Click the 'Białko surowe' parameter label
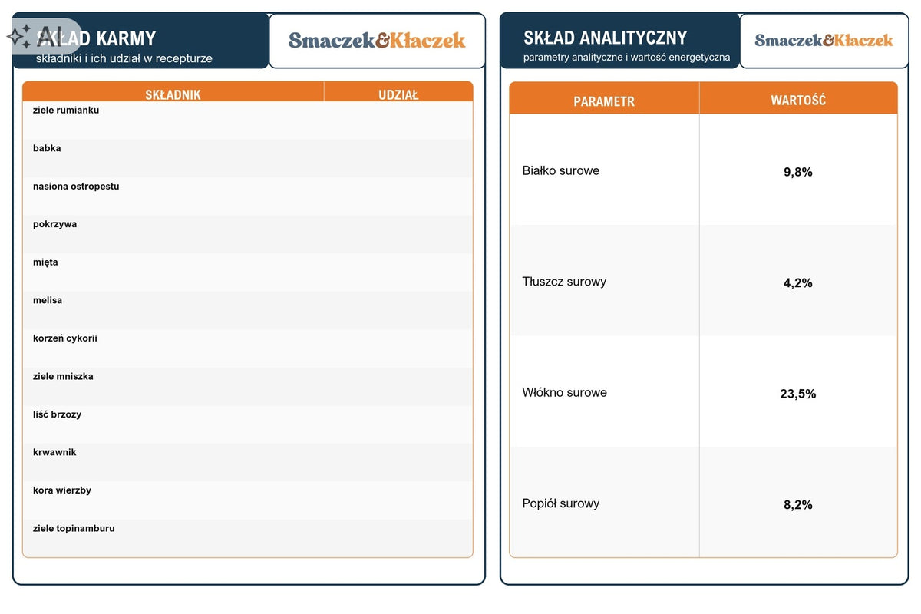The height and width of the screenshot is (614, 921). tap(561, 170)
